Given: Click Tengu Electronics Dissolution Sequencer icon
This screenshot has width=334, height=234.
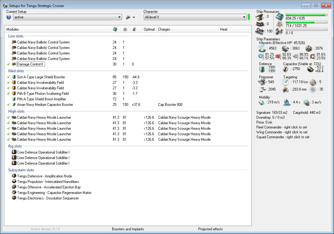Looking at the screenshot, I should click(x=14, y=198).
